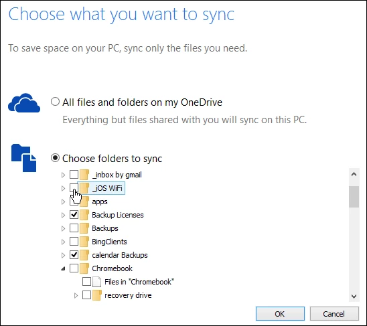Expand the _inbox by gmail folder
Viewport: 367px width, 326px height.
click(x=63, y=175)
